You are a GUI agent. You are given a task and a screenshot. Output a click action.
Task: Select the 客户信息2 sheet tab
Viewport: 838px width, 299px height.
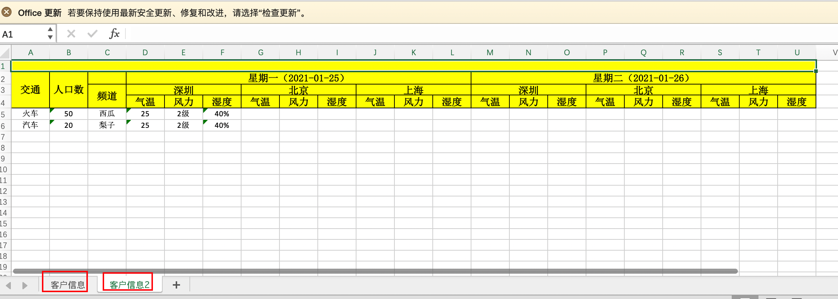pos(129,285)
